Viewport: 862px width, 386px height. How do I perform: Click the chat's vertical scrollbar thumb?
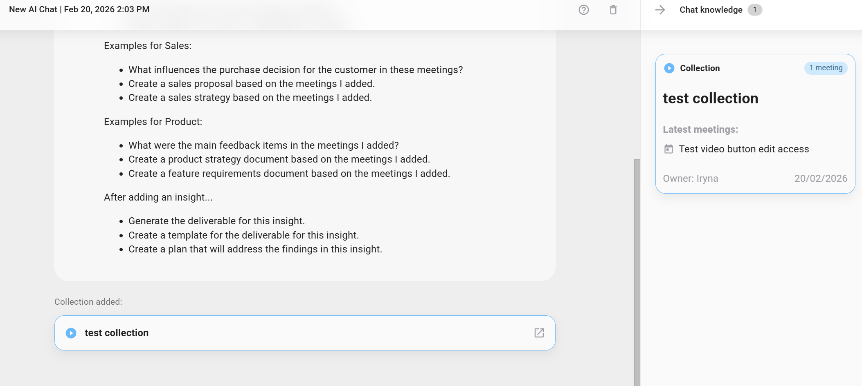[637, 270]
